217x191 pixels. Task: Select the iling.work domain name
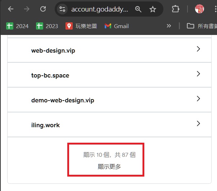(x=45, y=125)
